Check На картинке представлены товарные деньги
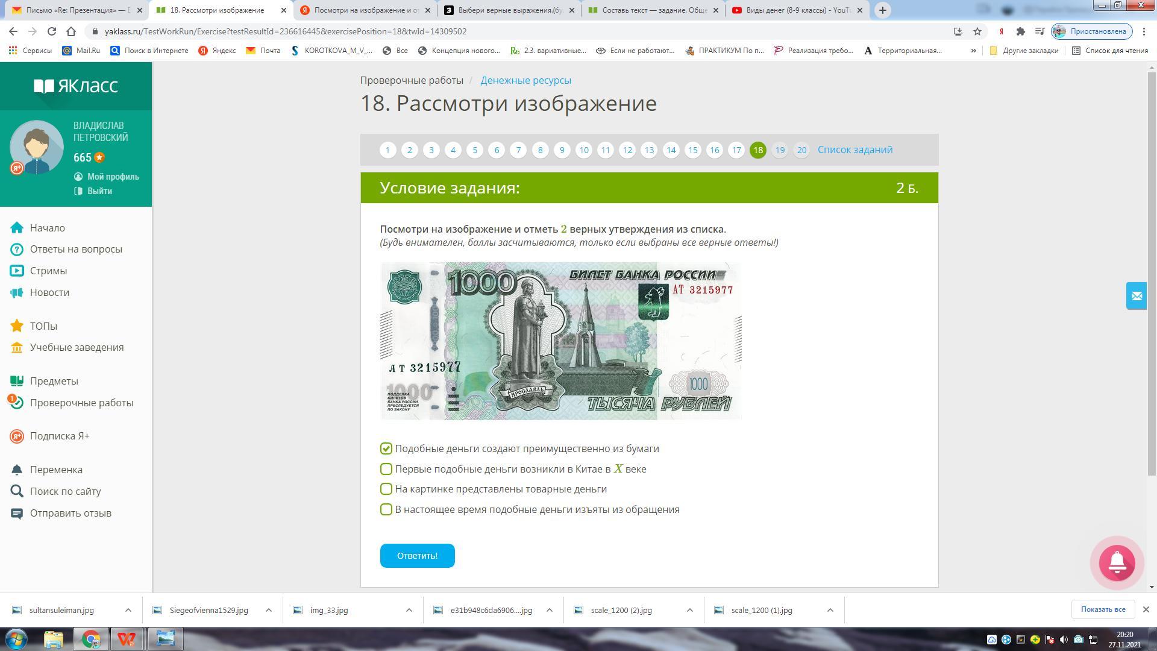 coord(386,489)
